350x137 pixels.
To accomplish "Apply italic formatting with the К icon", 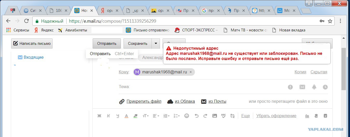I will click(x=108, y=116).
